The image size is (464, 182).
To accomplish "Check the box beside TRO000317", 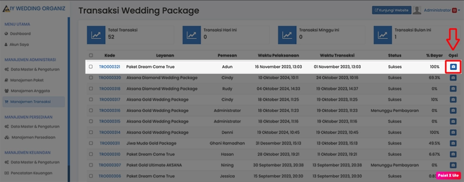I will (91, 99).
